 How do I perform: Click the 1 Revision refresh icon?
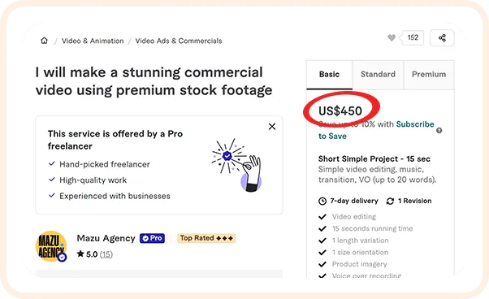point(390,201)
